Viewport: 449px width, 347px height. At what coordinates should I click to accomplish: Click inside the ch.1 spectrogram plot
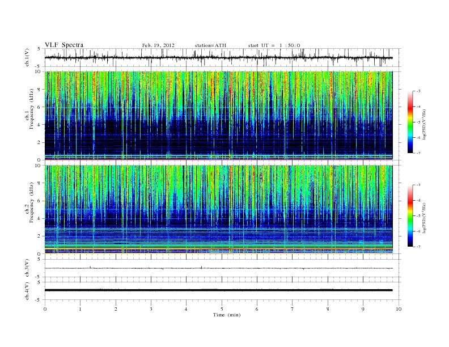coord(218,116)
